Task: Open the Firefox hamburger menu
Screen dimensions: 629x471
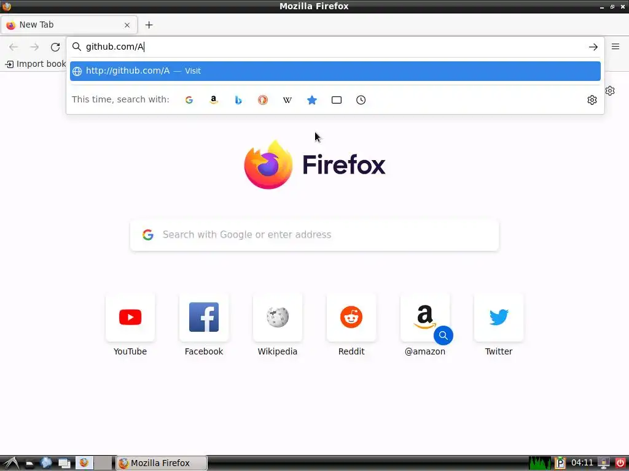Action: pyautogui.click(x=615, y=47)
